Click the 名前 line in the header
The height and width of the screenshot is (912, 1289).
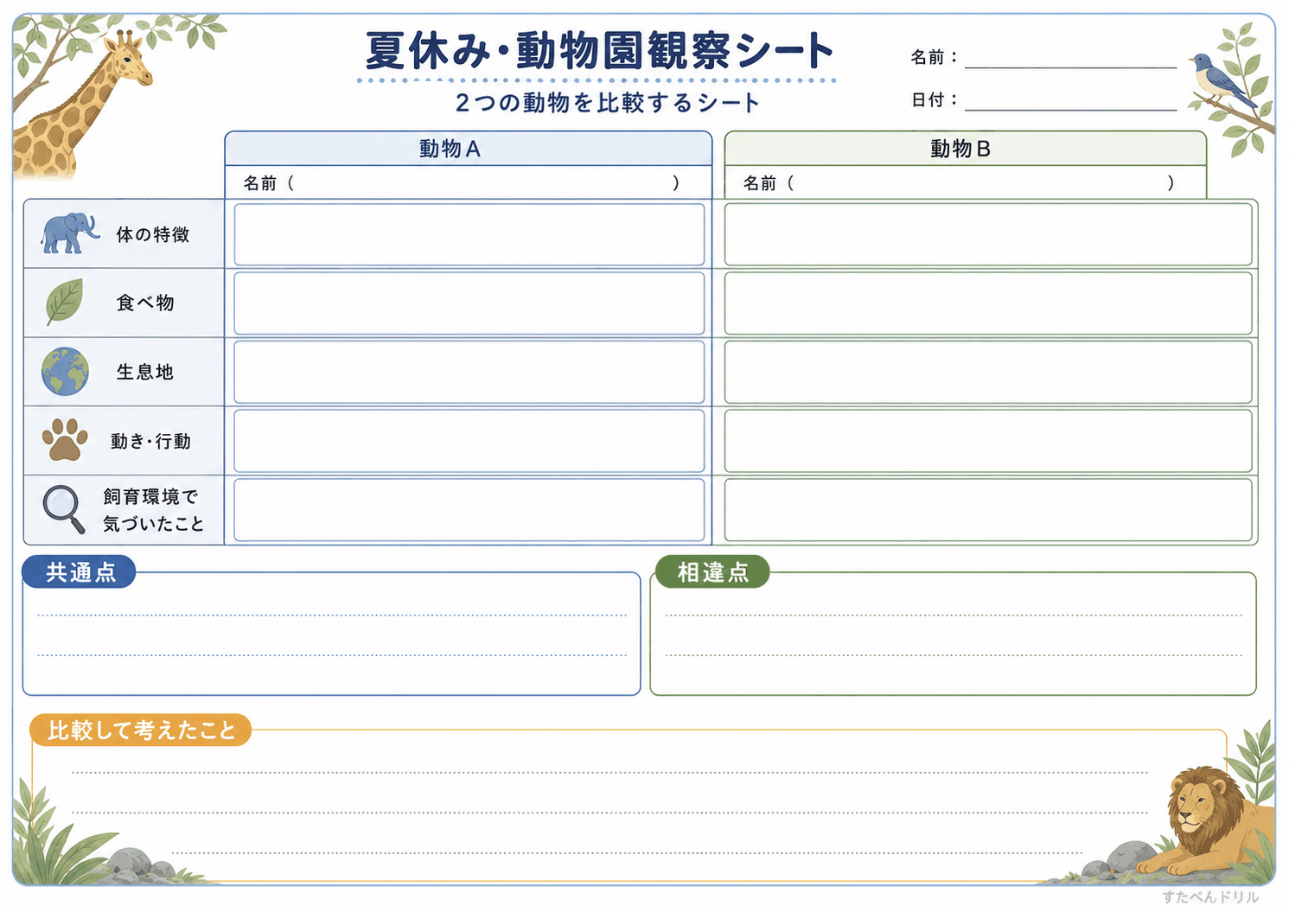(1070, 58)
